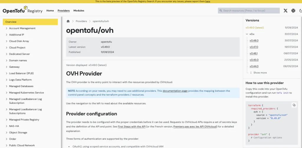The height and width of the screenshot is (148, 302).
Task: Open version v0.47.0 link
Action: tap(254, 47)
